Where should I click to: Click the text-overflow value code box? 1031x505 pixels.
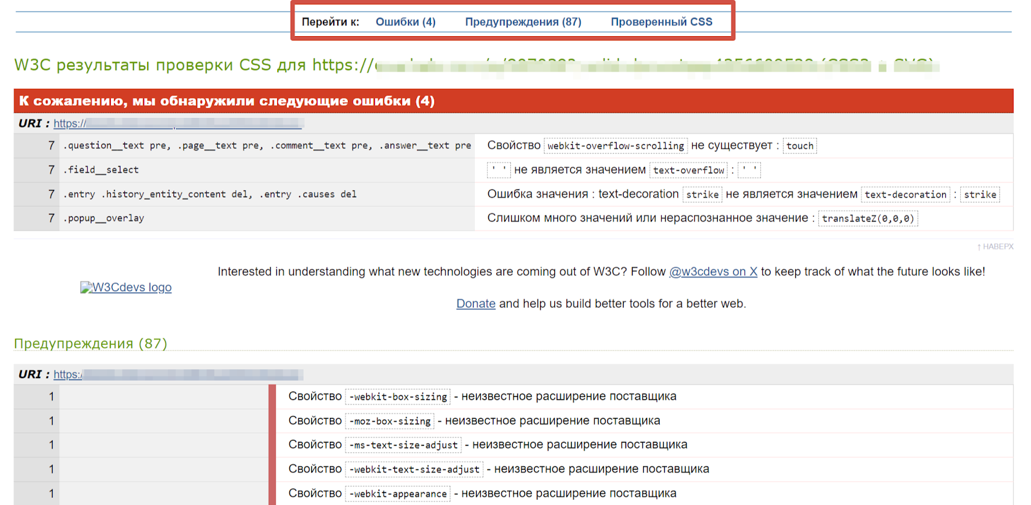688,170
